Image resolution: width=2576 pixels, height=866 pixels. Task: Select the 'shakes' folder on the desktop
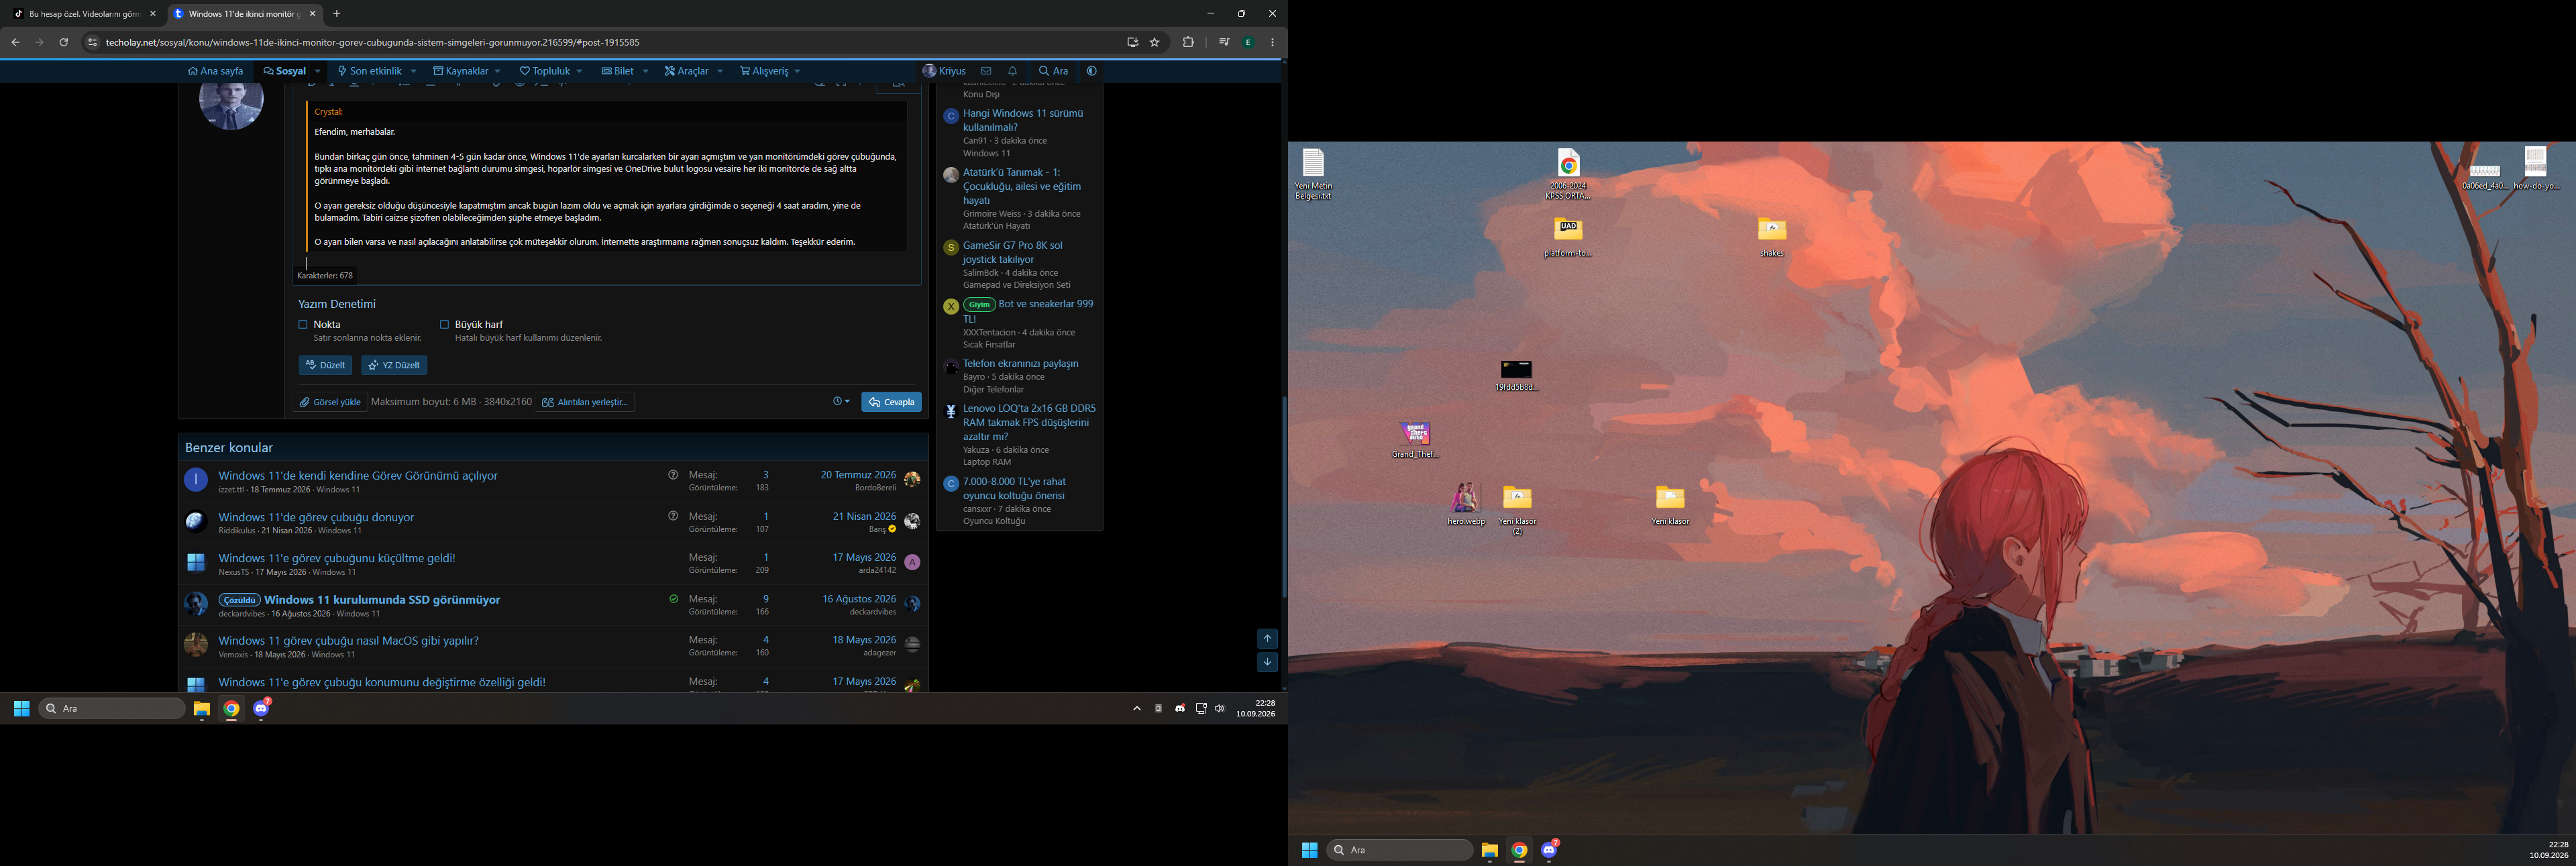pos(1772,237)
